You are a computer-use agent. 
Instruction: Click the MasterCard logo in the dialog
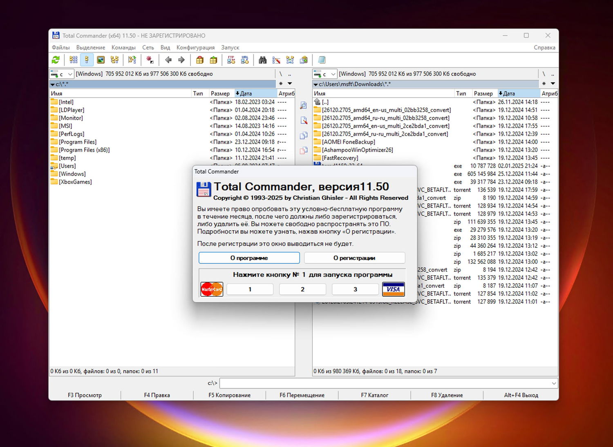click(212, 289)
